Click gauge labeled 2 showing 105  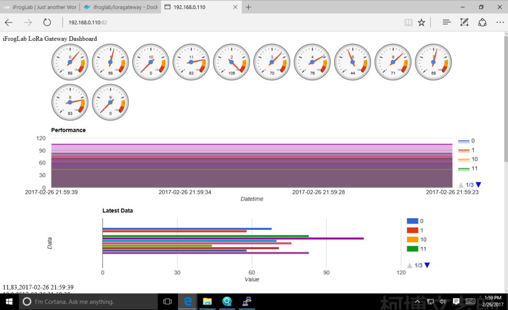click(x=231, y=62)
